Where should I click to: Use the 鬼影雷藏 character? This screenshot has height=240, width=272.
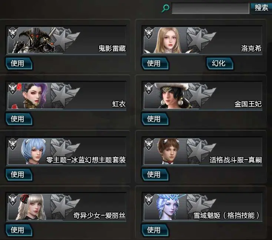tap(19, 63)
